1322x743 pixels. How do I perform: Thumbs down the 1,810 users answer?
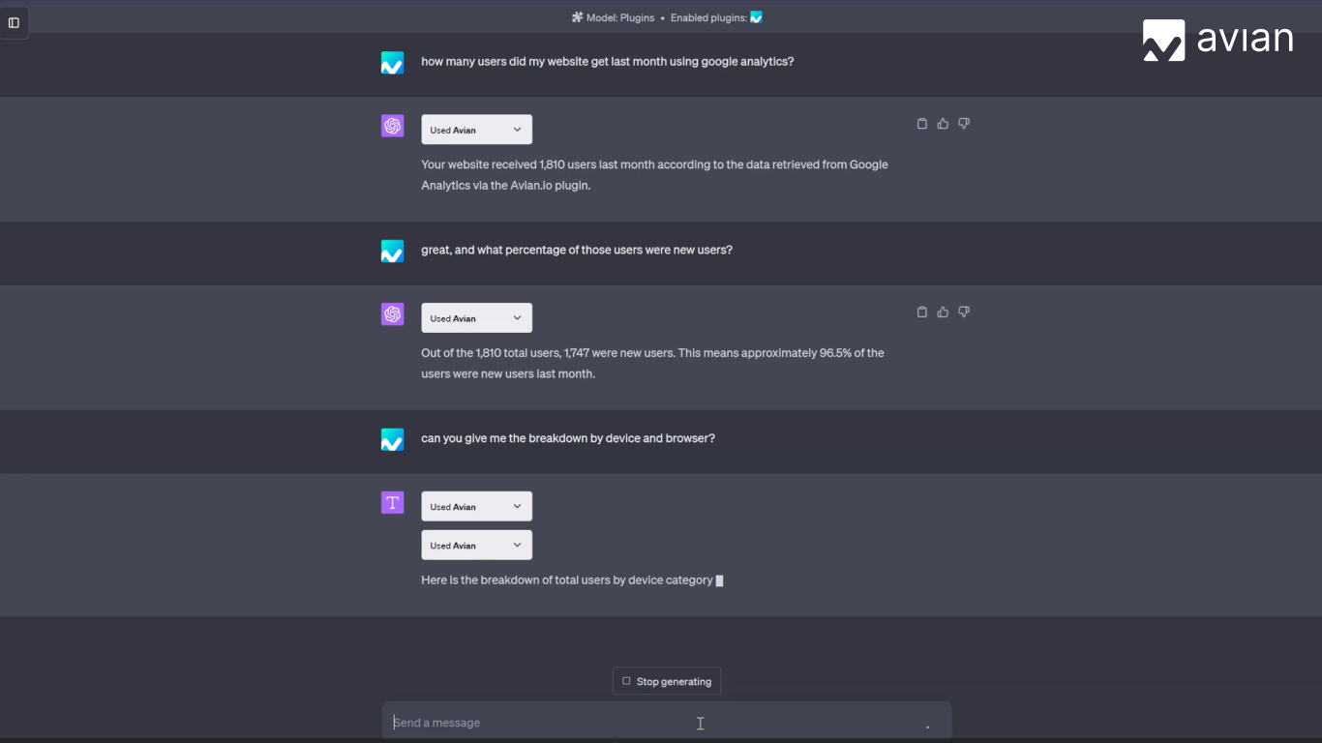point(963,123)
